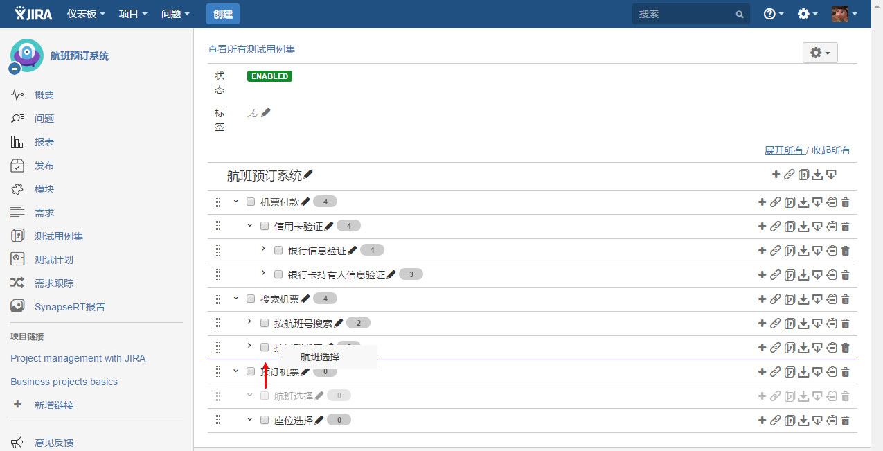Expand the 按航班号搜索 suite chevron

[249, 321]
